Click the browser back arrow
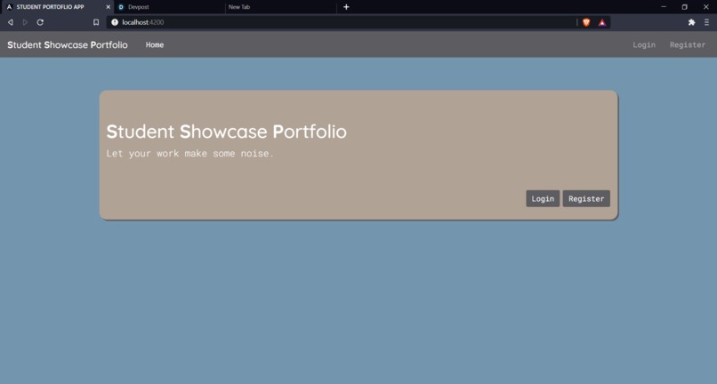Screen dimensions: 717x384 10,22
